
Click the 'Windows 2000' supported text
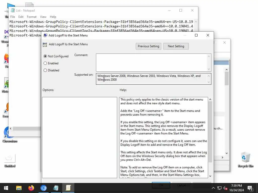click(x=107, y=80)
